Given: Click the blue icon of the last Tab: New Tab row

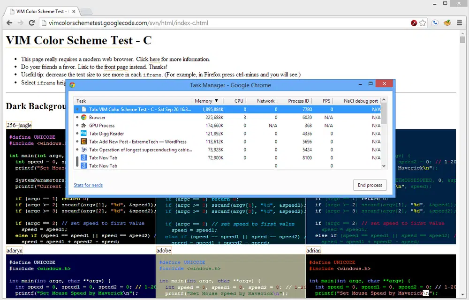Looking at the screenshot, I should pyautogui.click(x=84, y=166).
